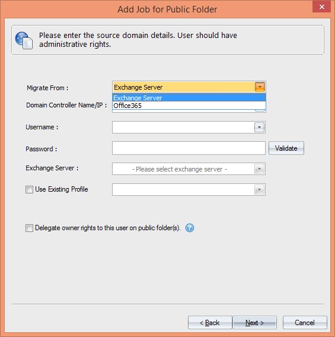Open the Username dropdown arrow
The height and width of the screenshot is (337, 335).
click(x=259, y=127)
